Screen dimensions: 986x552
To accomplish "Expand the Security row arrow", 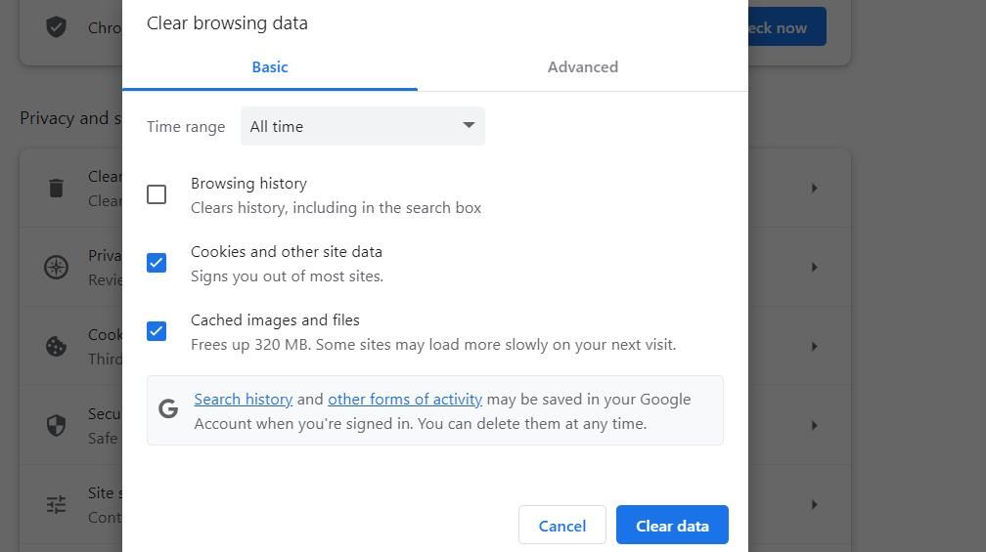I will pos(814,425).
